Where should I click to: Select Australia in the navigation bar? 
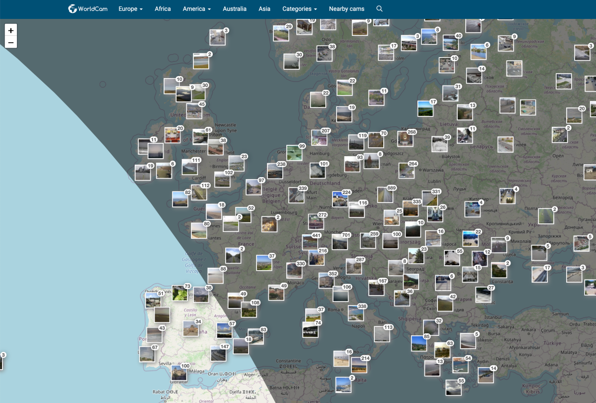(x=235, y=9)
